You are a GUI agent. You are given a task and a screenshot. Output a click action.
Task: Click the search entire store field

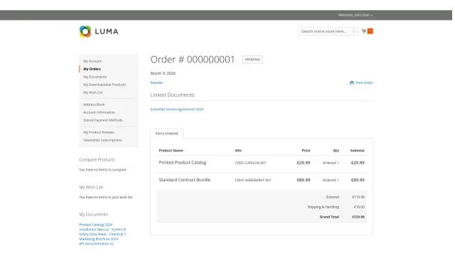pyautogui.click(x=328, y=31)
